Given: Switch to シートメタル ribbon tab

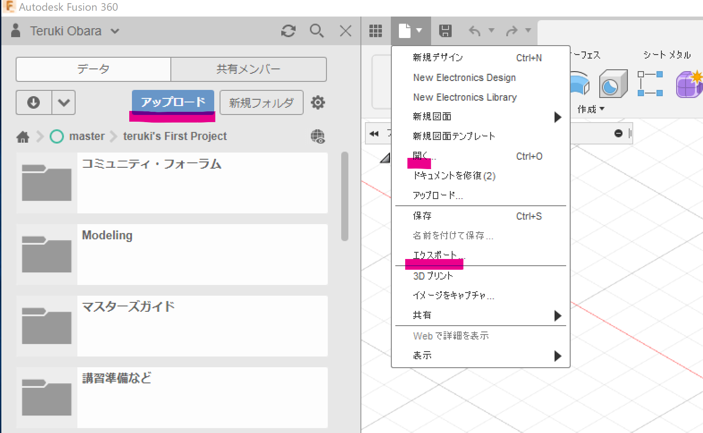Looking at the screenshot, I should click(667, 55).
